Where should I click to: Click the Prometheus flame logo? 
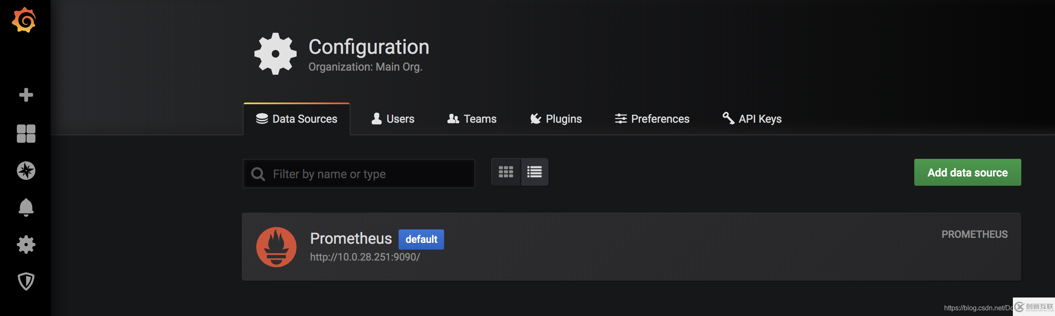(276, 247)
